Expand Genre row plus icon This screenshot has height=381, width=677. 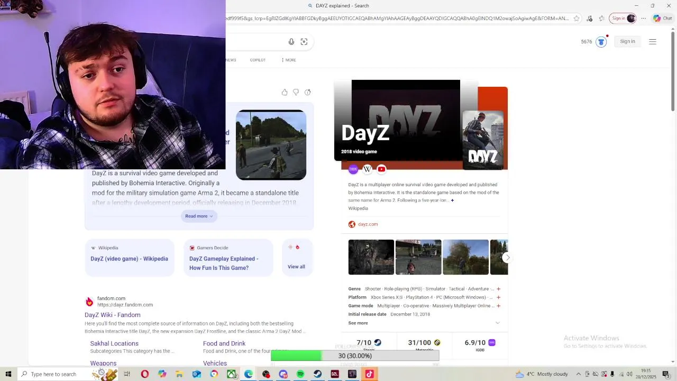[x=498, y=289]
